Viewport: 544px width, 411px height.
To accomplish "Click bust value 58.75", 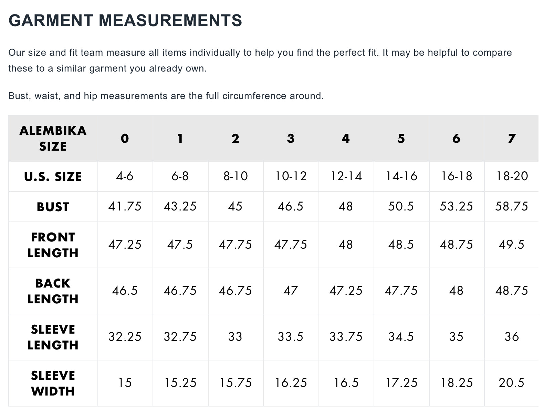I will point(512,206).
